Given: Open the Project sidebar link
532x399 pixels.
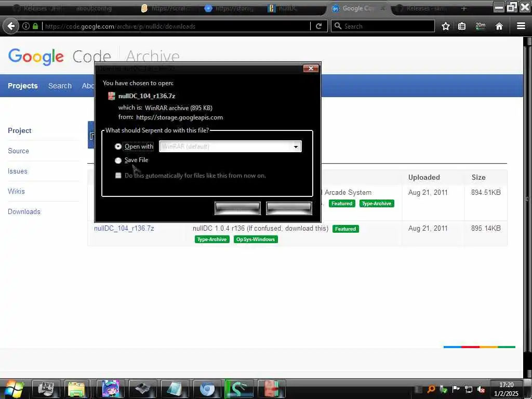Looking at the screenshot, I should click(19, 130).
